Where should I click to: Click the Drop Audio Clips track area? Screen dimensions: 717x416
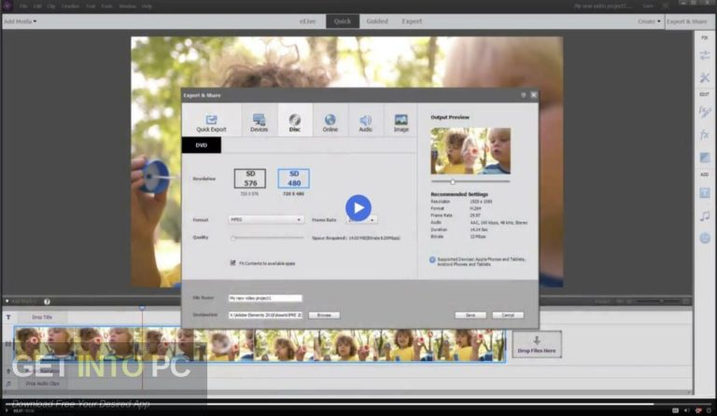point(42,383)
